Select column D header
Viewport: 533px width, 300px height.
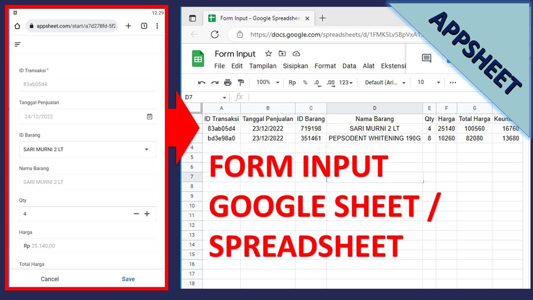[x=374, y=108]
